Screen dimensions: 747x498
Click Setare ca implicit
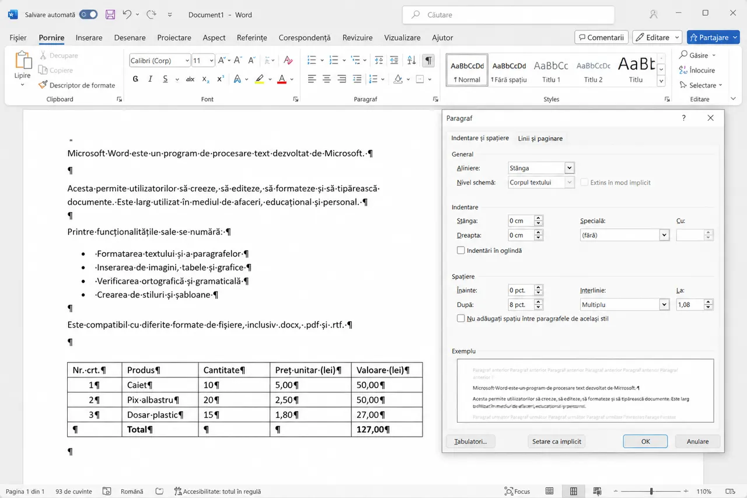pos(557,441)
